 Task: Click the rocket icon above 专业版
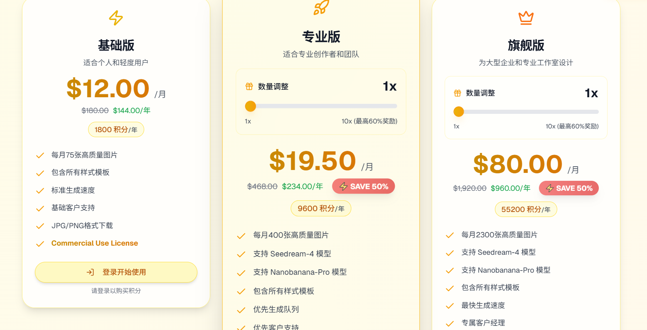[x=320, y=7]
